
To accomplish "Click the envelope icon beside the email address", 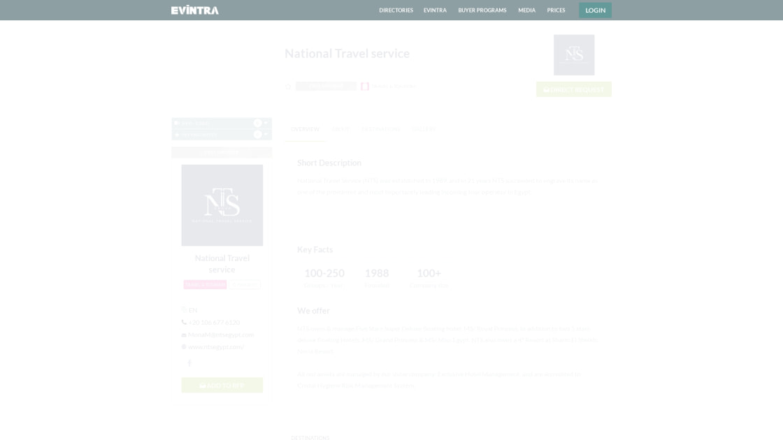I will tap(184, 335).
